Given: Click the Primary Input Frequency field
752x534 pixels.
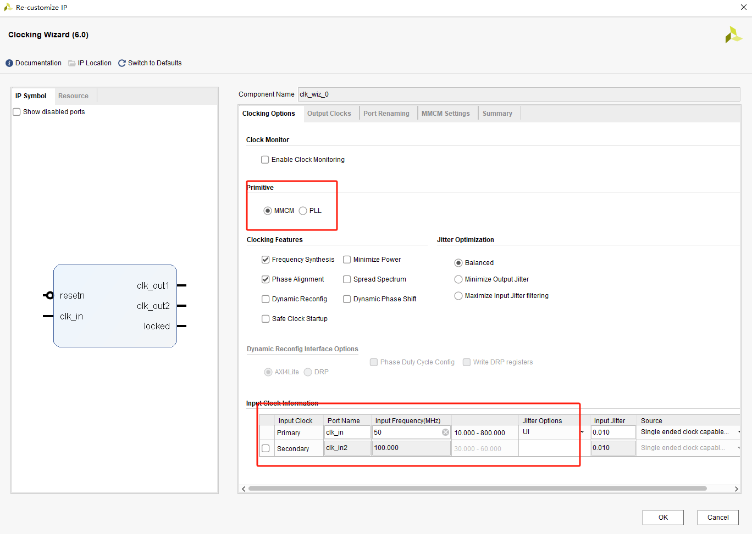Looking at the screenshot, I should 411,432.
